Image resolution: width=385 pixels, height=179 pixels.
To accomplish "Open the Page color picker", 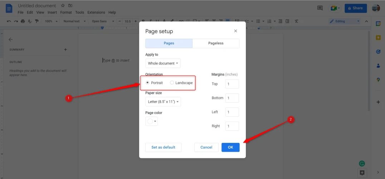I will [151, 121].
